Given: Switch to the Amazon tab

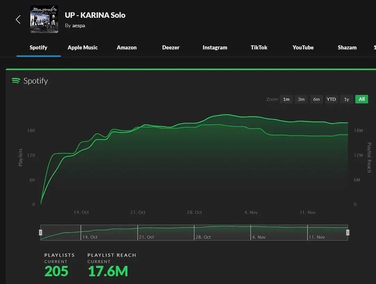Looking at the screenshot, I should [127, 47].
